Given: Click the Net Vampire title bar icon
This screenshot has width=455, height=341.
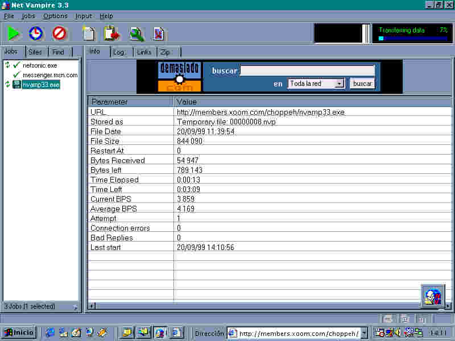Looking at the screenshot, I should click(5, 5).
